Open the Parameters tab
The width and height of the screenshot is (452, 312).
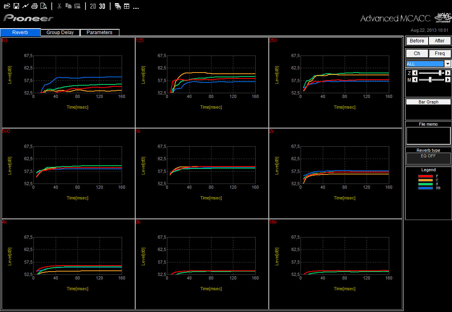(x=99, y=33)
